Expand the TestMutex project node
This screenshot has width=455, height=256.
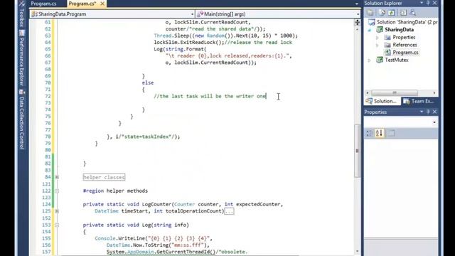coord(370,60)
